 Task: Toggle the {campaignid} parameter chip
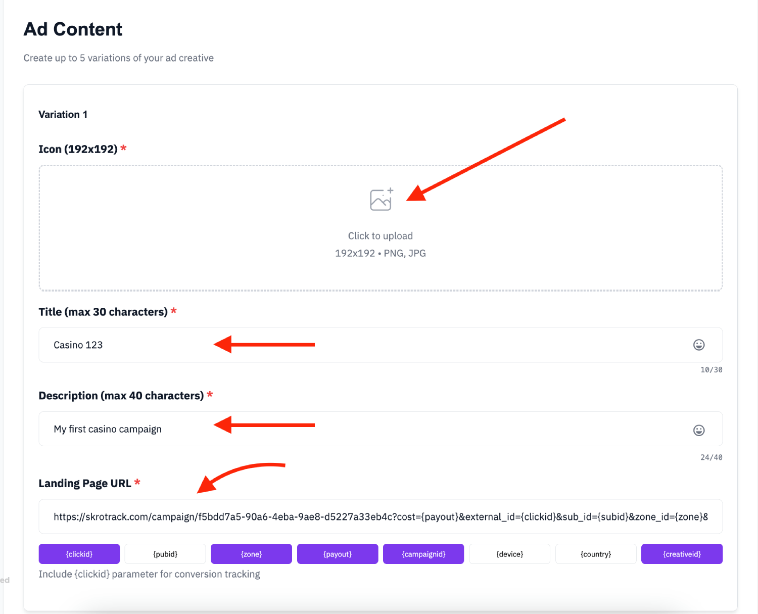[423, 554]
